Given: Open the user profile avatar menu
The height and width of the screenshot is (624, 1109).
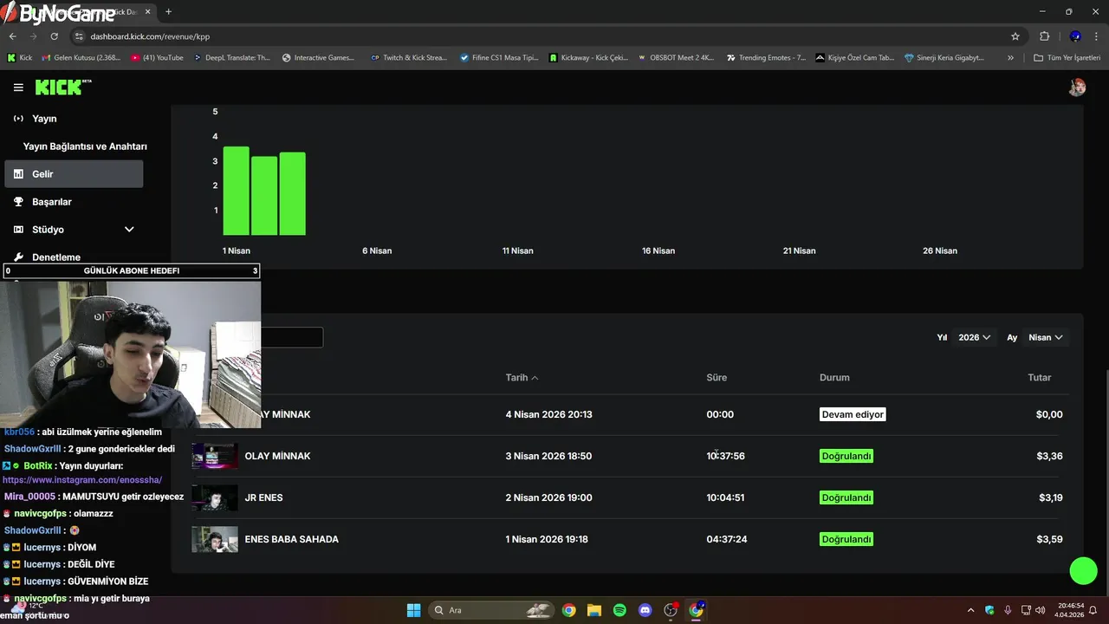Looking at the screenshot, I should tap(1077, 88).
